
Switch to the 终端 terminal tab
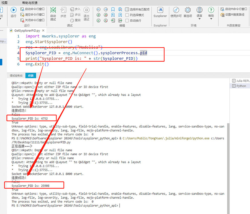tap(31, 75)
